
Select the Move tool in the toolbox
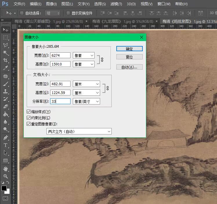[6, 30]
